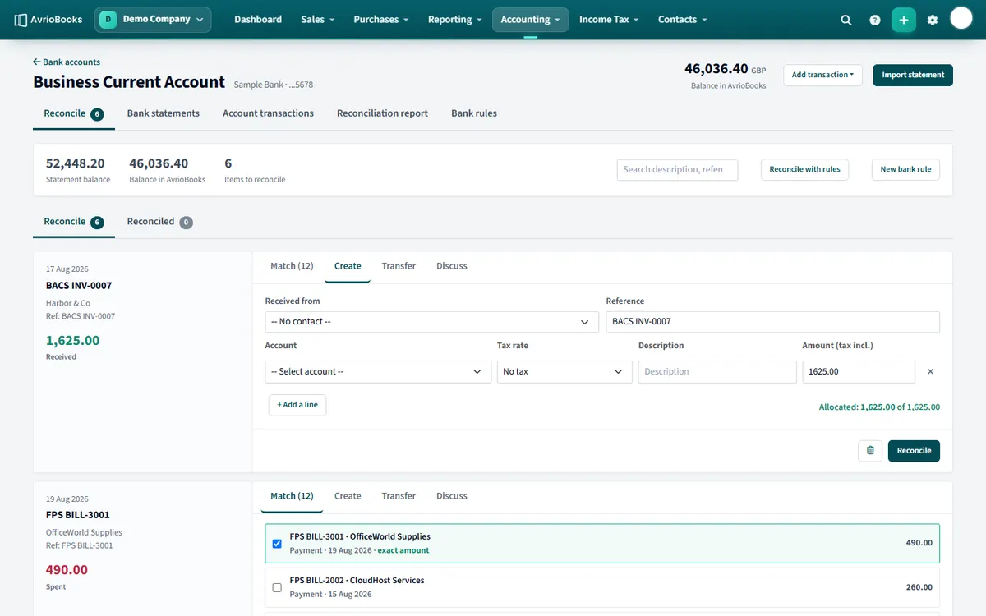Click the AvrioBooks logo icon
The width and height of the screenshot is (986, 616).
[21, 20]
